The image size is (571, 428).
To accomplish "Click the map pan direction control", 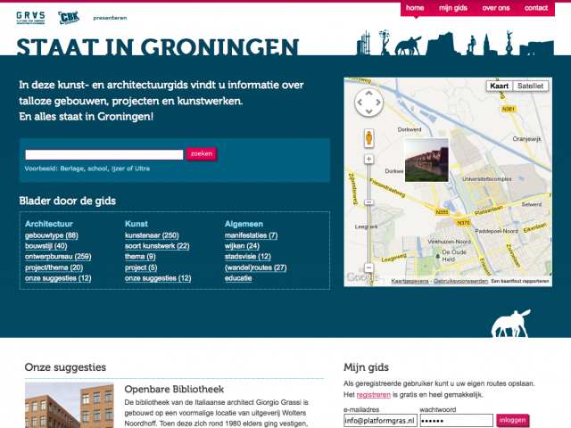I will point(368,103).
